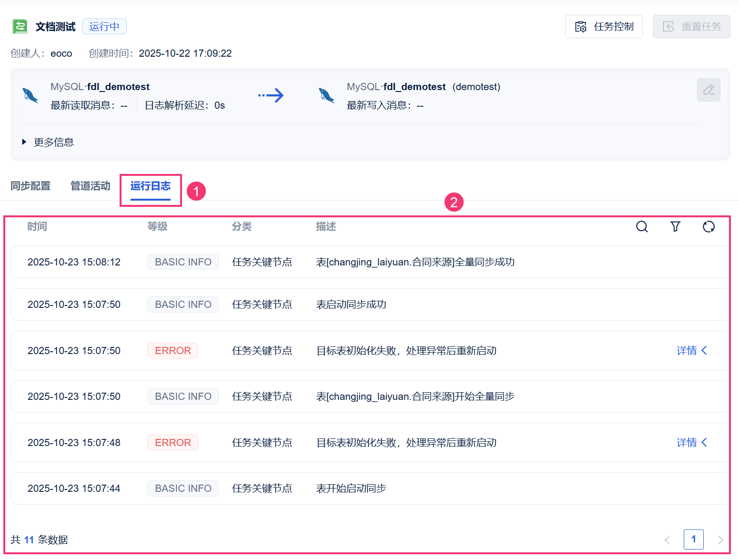Viewport: 739px width, 559px height.
Task: Click the creator name eoco
Action: [61, 53]
